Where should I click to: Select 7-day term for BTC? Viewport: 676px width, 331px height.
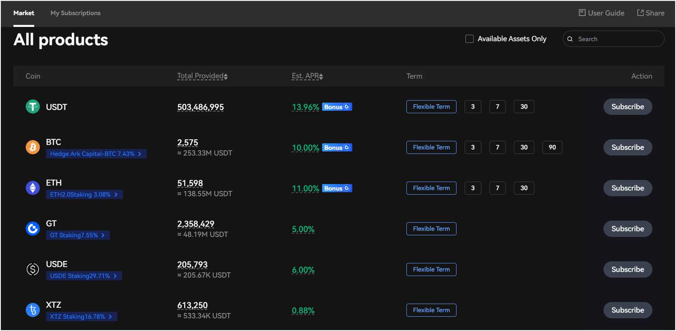[x=498, y=147]
